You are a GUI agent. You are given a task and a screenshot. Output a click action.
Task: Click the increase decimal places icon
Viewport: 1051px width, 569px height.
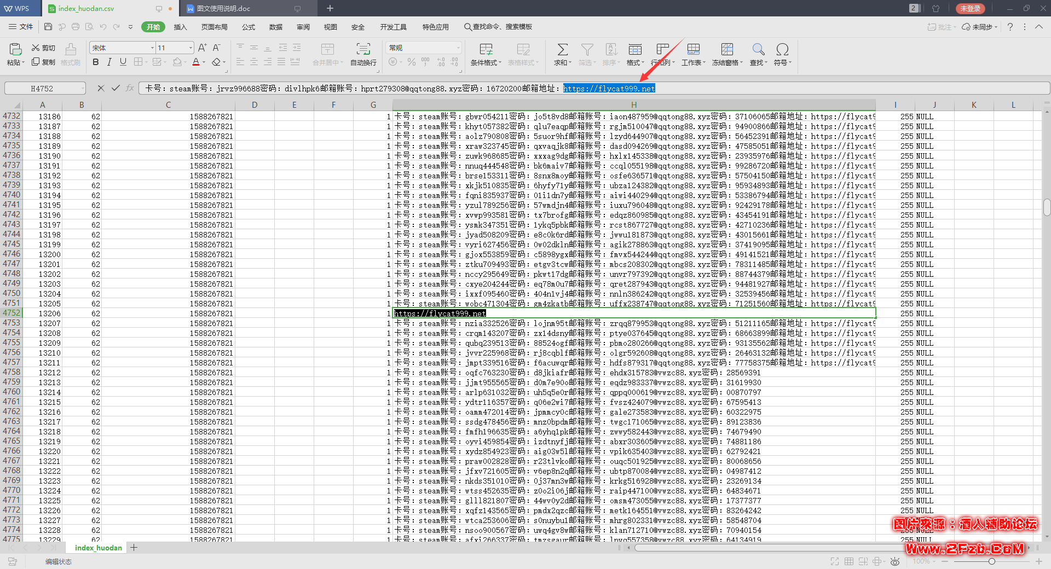point(441,62)
